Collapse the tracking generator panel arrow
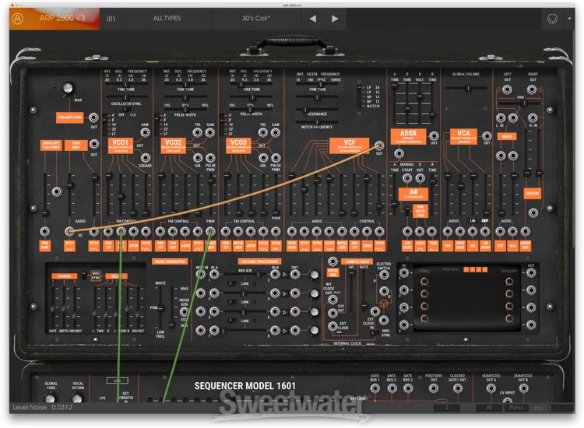Viewport: 584px width, 428px height. (x=466, y=339)
